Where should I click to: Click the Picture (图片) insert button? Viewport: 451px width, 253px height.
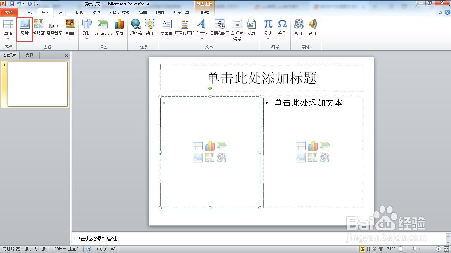[25, 27]
